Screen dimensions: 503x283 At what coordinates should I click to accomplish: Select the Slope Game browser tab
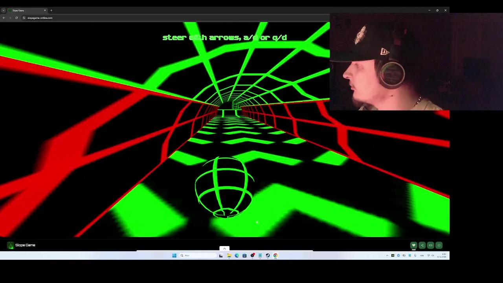(x=27, y=10)
